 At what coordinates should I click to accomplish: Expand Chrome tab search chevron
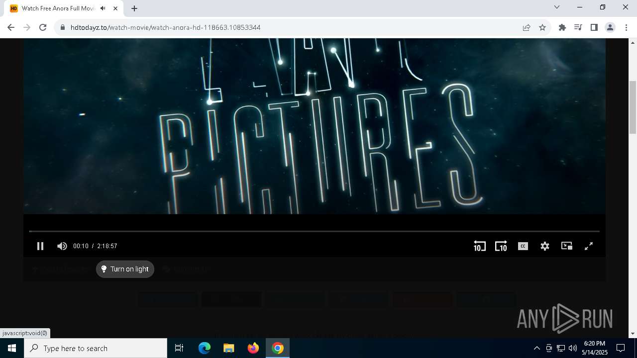coord(557,7)
